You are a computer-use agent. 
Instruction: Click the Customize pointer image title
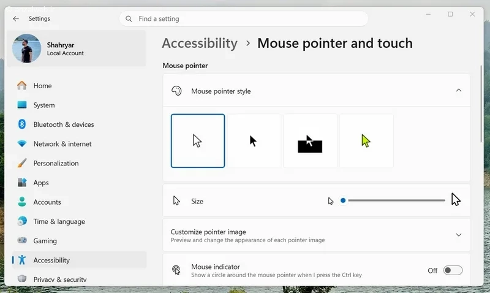tap(208, 232)
